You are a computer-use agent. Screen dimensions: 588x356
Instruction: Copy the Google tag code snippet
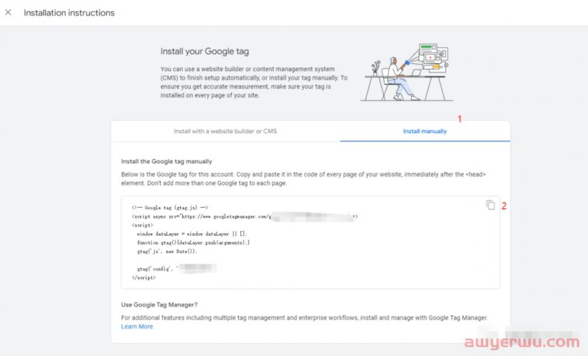point(490,205)
